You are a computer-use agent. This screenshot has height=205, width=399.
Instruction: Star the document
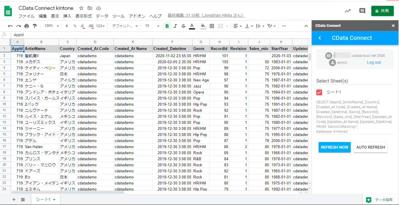coord(81,8)
